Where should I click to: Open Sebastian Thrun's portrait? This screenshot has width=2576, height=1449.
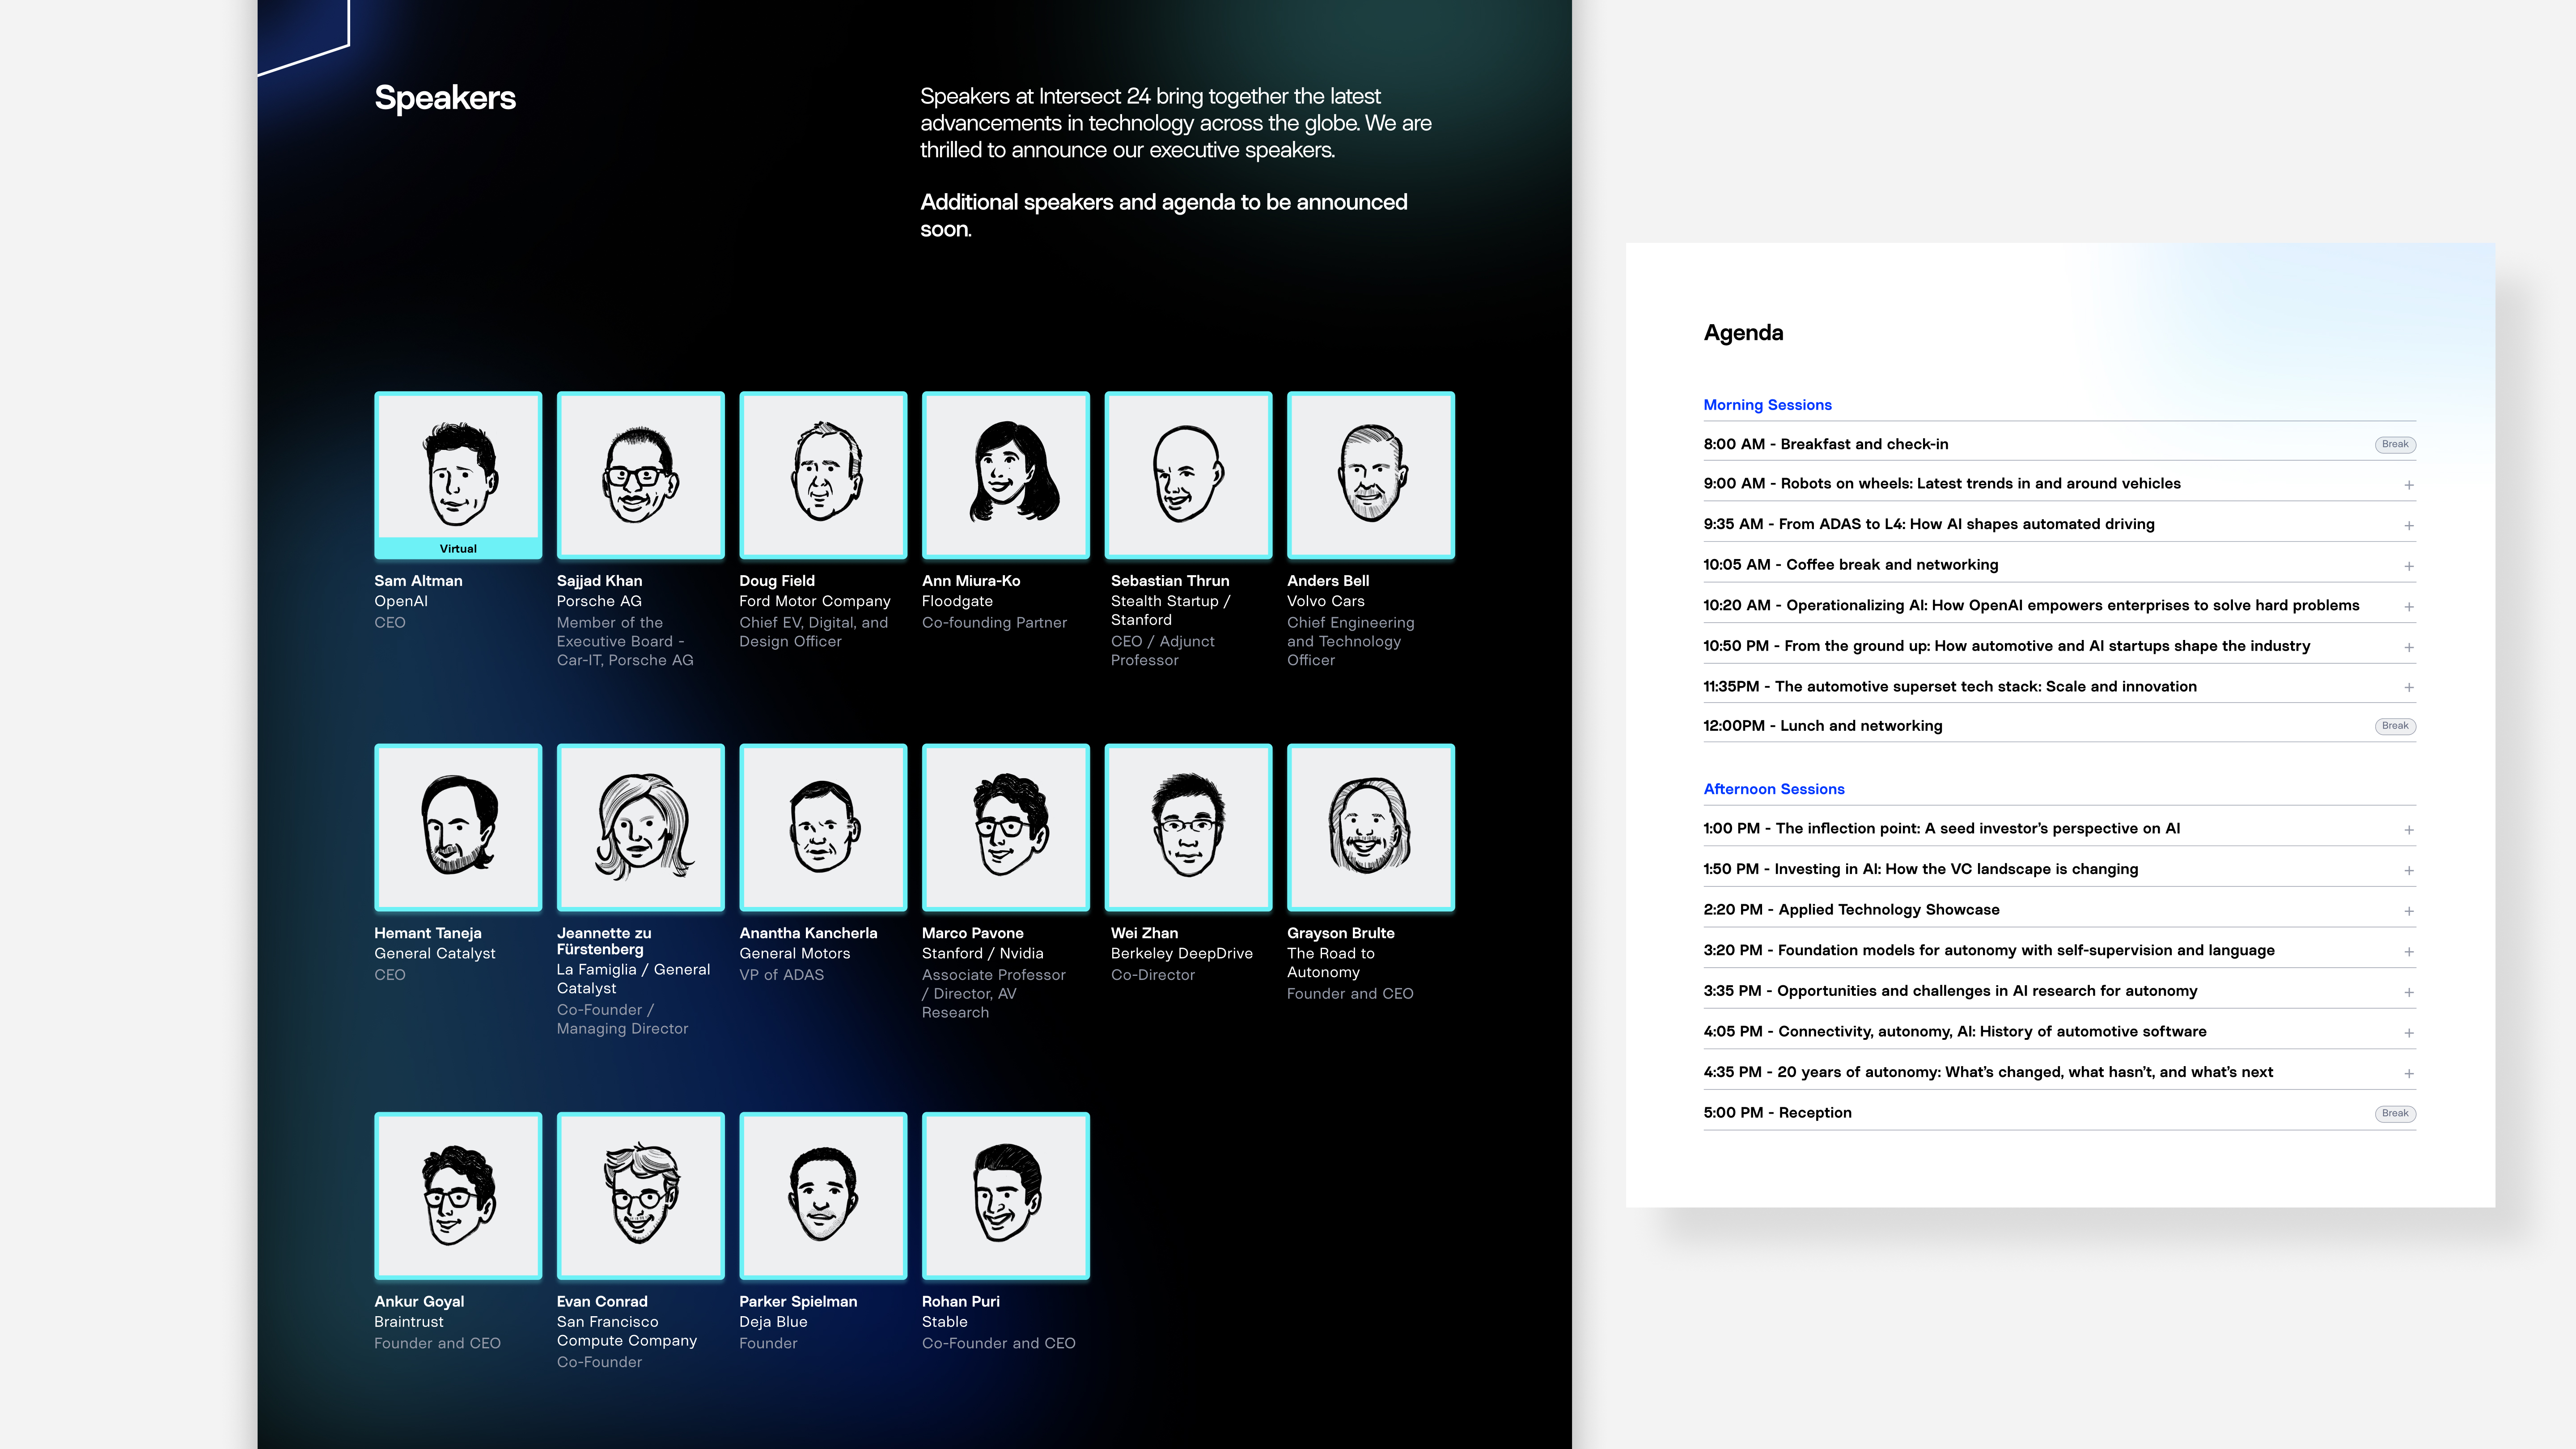pos(1188,474)
